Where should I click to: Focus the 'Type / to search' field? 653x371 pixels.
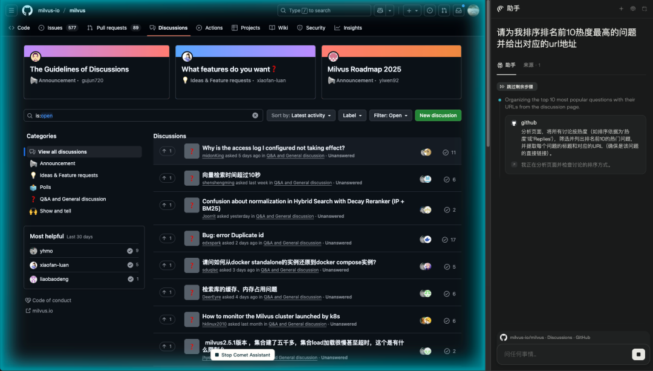324,10
